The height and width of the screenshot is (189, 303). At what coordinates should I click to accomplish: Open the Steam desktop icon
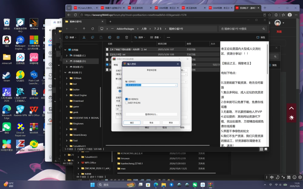(7, 76)
